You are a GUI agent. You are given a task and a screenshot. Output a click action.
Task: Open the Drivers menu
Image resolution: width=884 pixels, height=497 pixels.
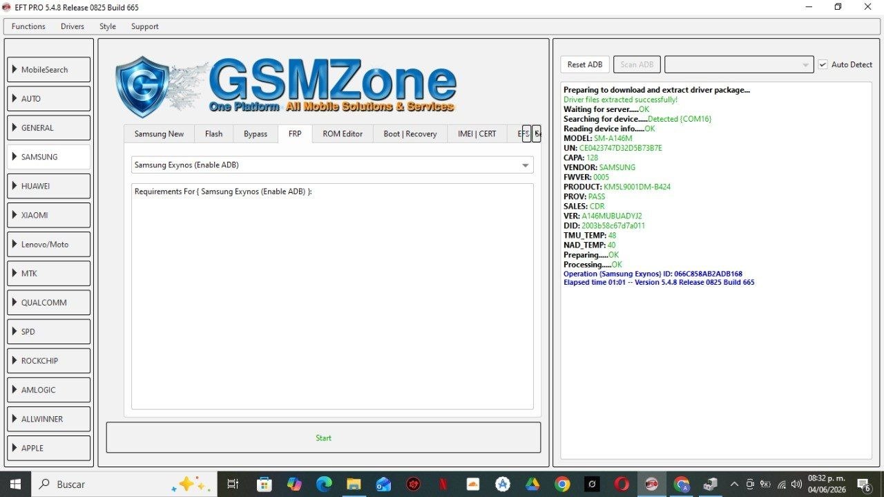73,26
